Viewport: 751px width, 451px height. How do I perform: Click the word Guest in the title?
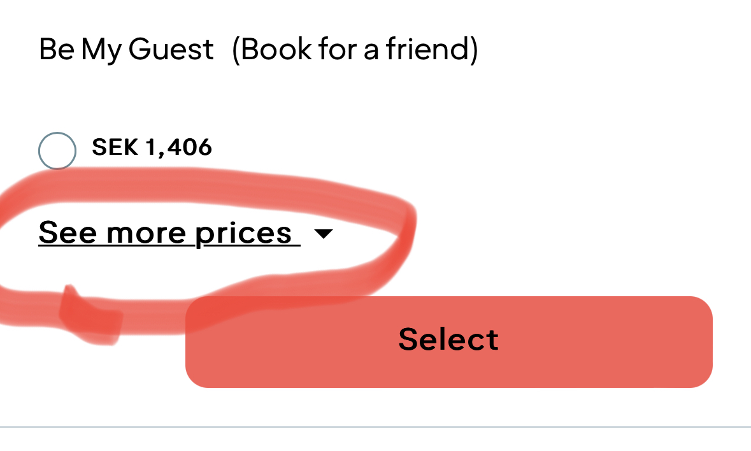tap(171, 50)
